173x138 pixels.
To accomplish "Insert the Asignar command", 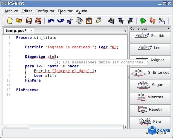I will point(150,61).
